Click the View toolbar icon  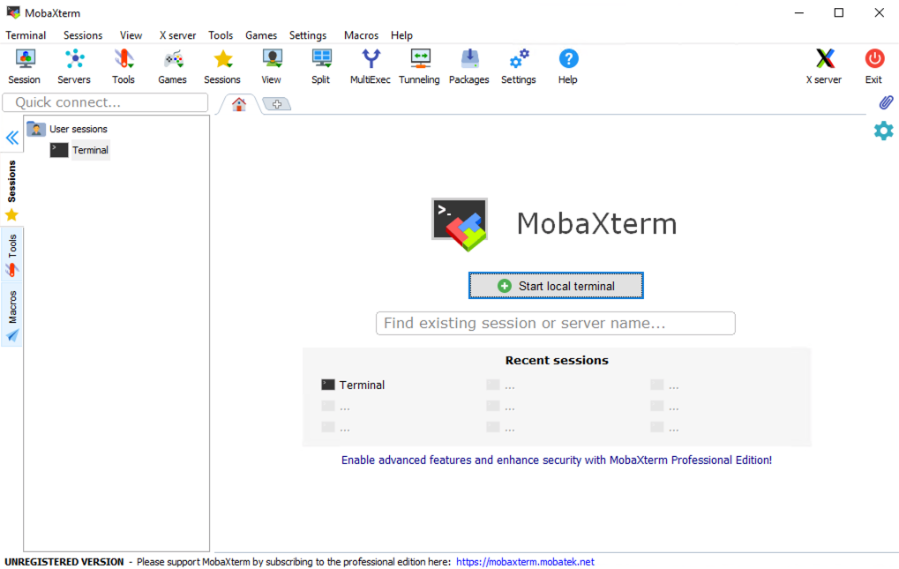click(271, 62)
